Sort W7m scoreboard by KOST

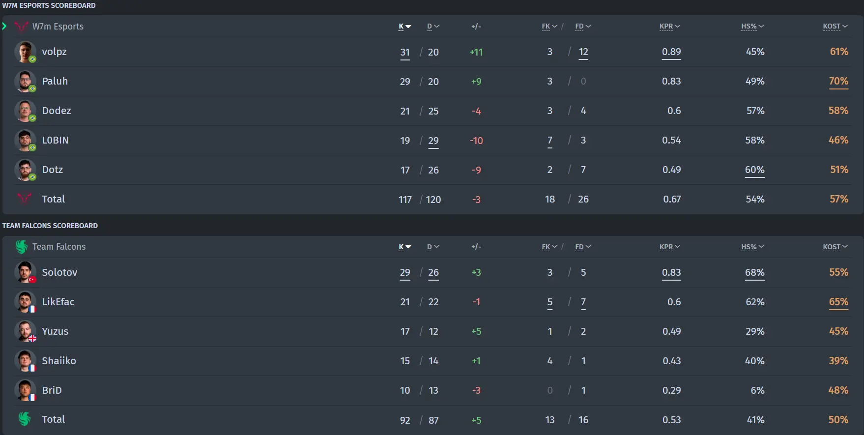click(835, 27)
